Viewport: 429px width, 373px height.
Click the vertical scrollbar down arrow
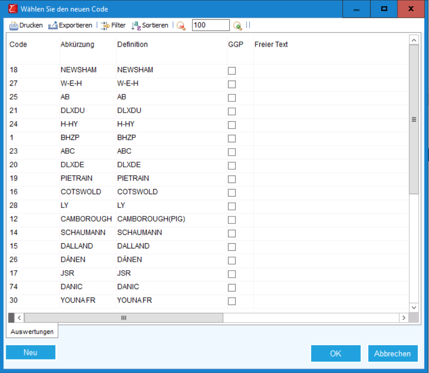pyautogui.click(x=414, y=307)
